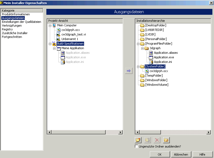
Task: Click left arrow of Installationshierarchie scrollbar
Action: pos(137,132)
